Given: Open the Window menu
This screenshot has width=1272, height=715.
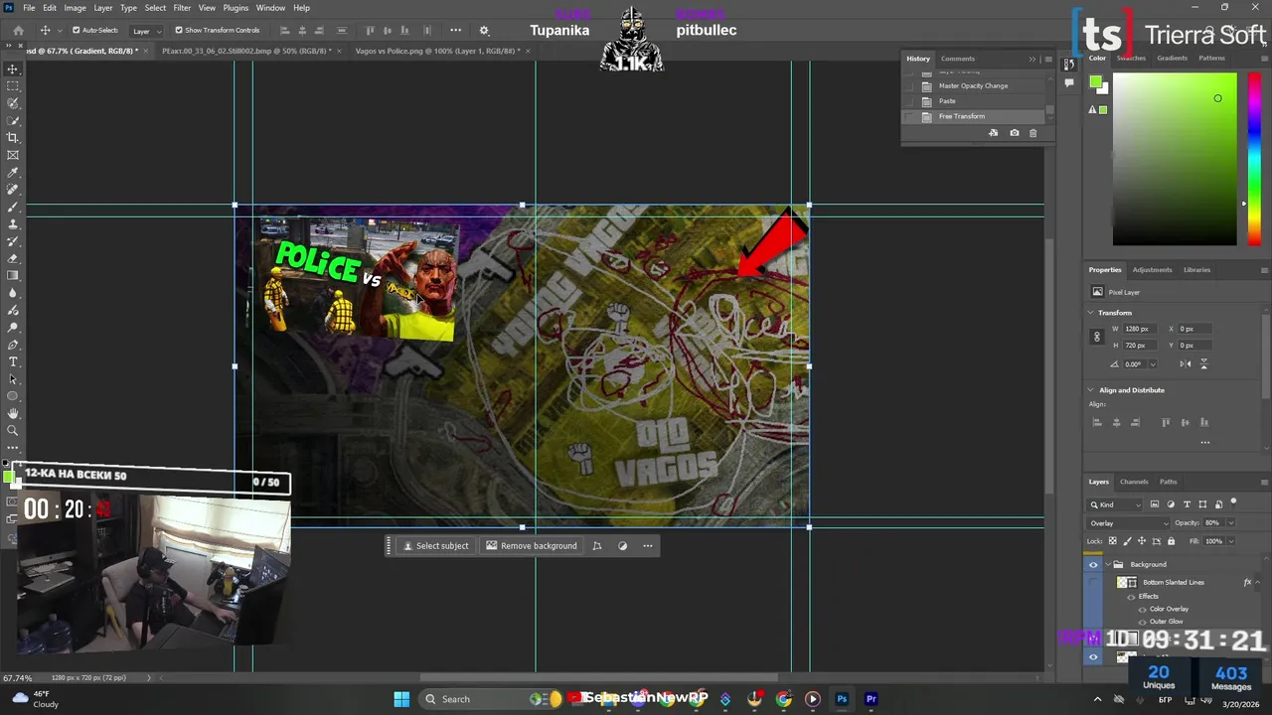Looking at the screenshot, I should (270, 8).
